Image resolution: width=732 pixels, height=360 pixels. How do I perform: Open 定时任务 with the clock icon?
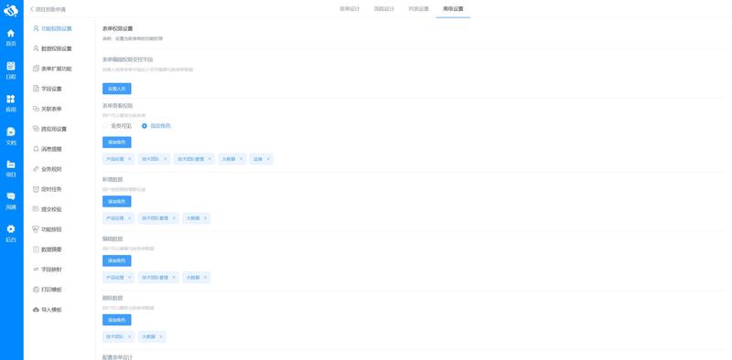48,189
